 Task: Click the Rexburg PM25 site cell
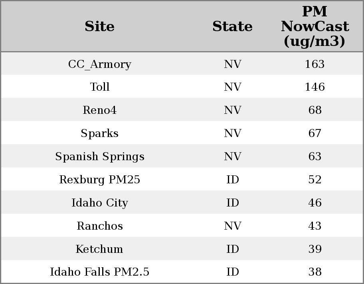click(100, 180)
